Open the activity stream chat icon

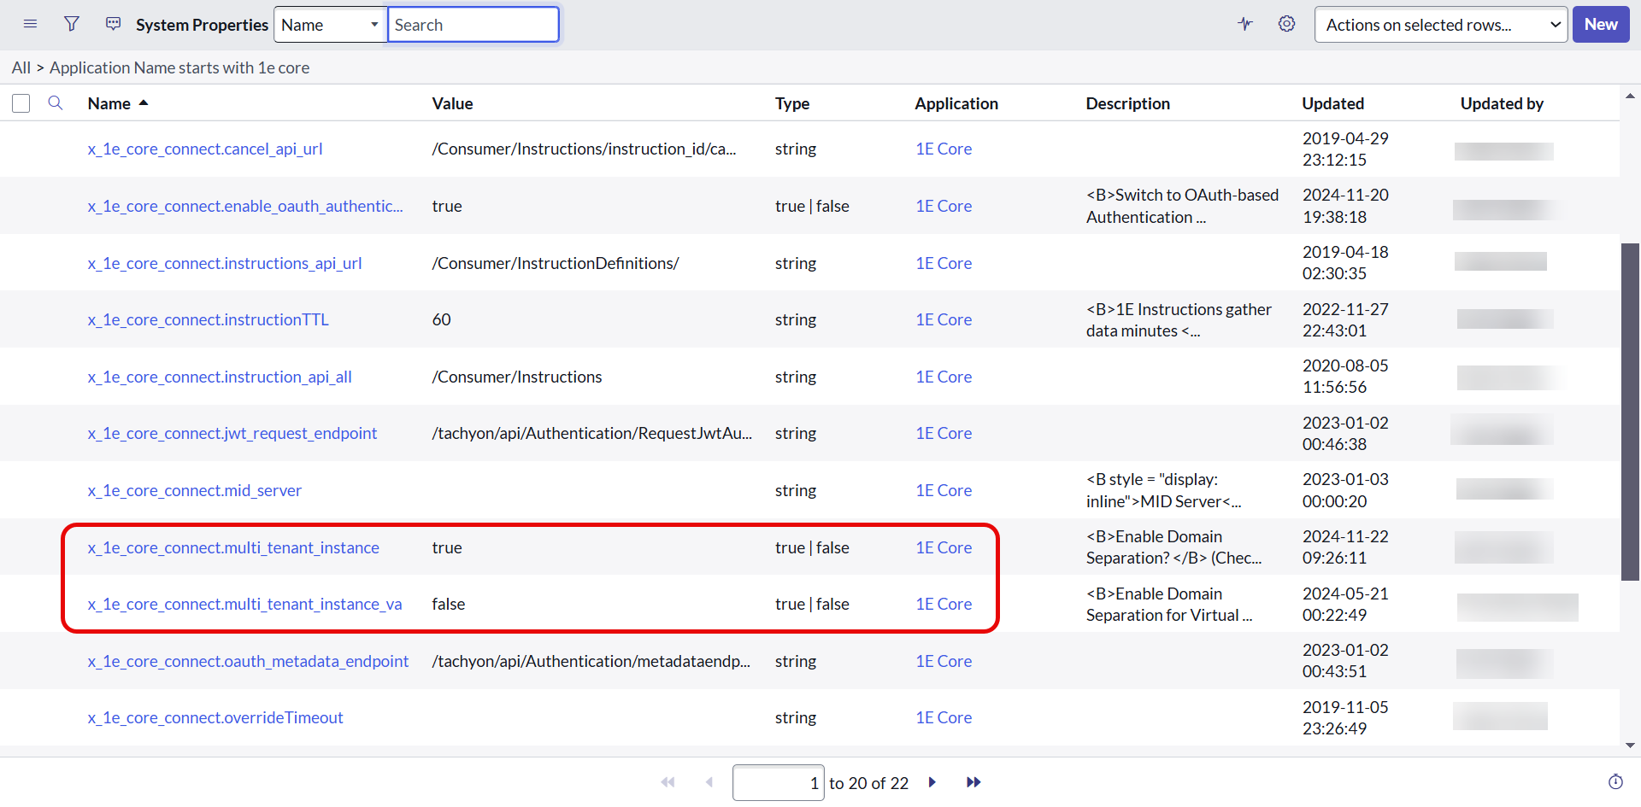click(x=113, y=24)
